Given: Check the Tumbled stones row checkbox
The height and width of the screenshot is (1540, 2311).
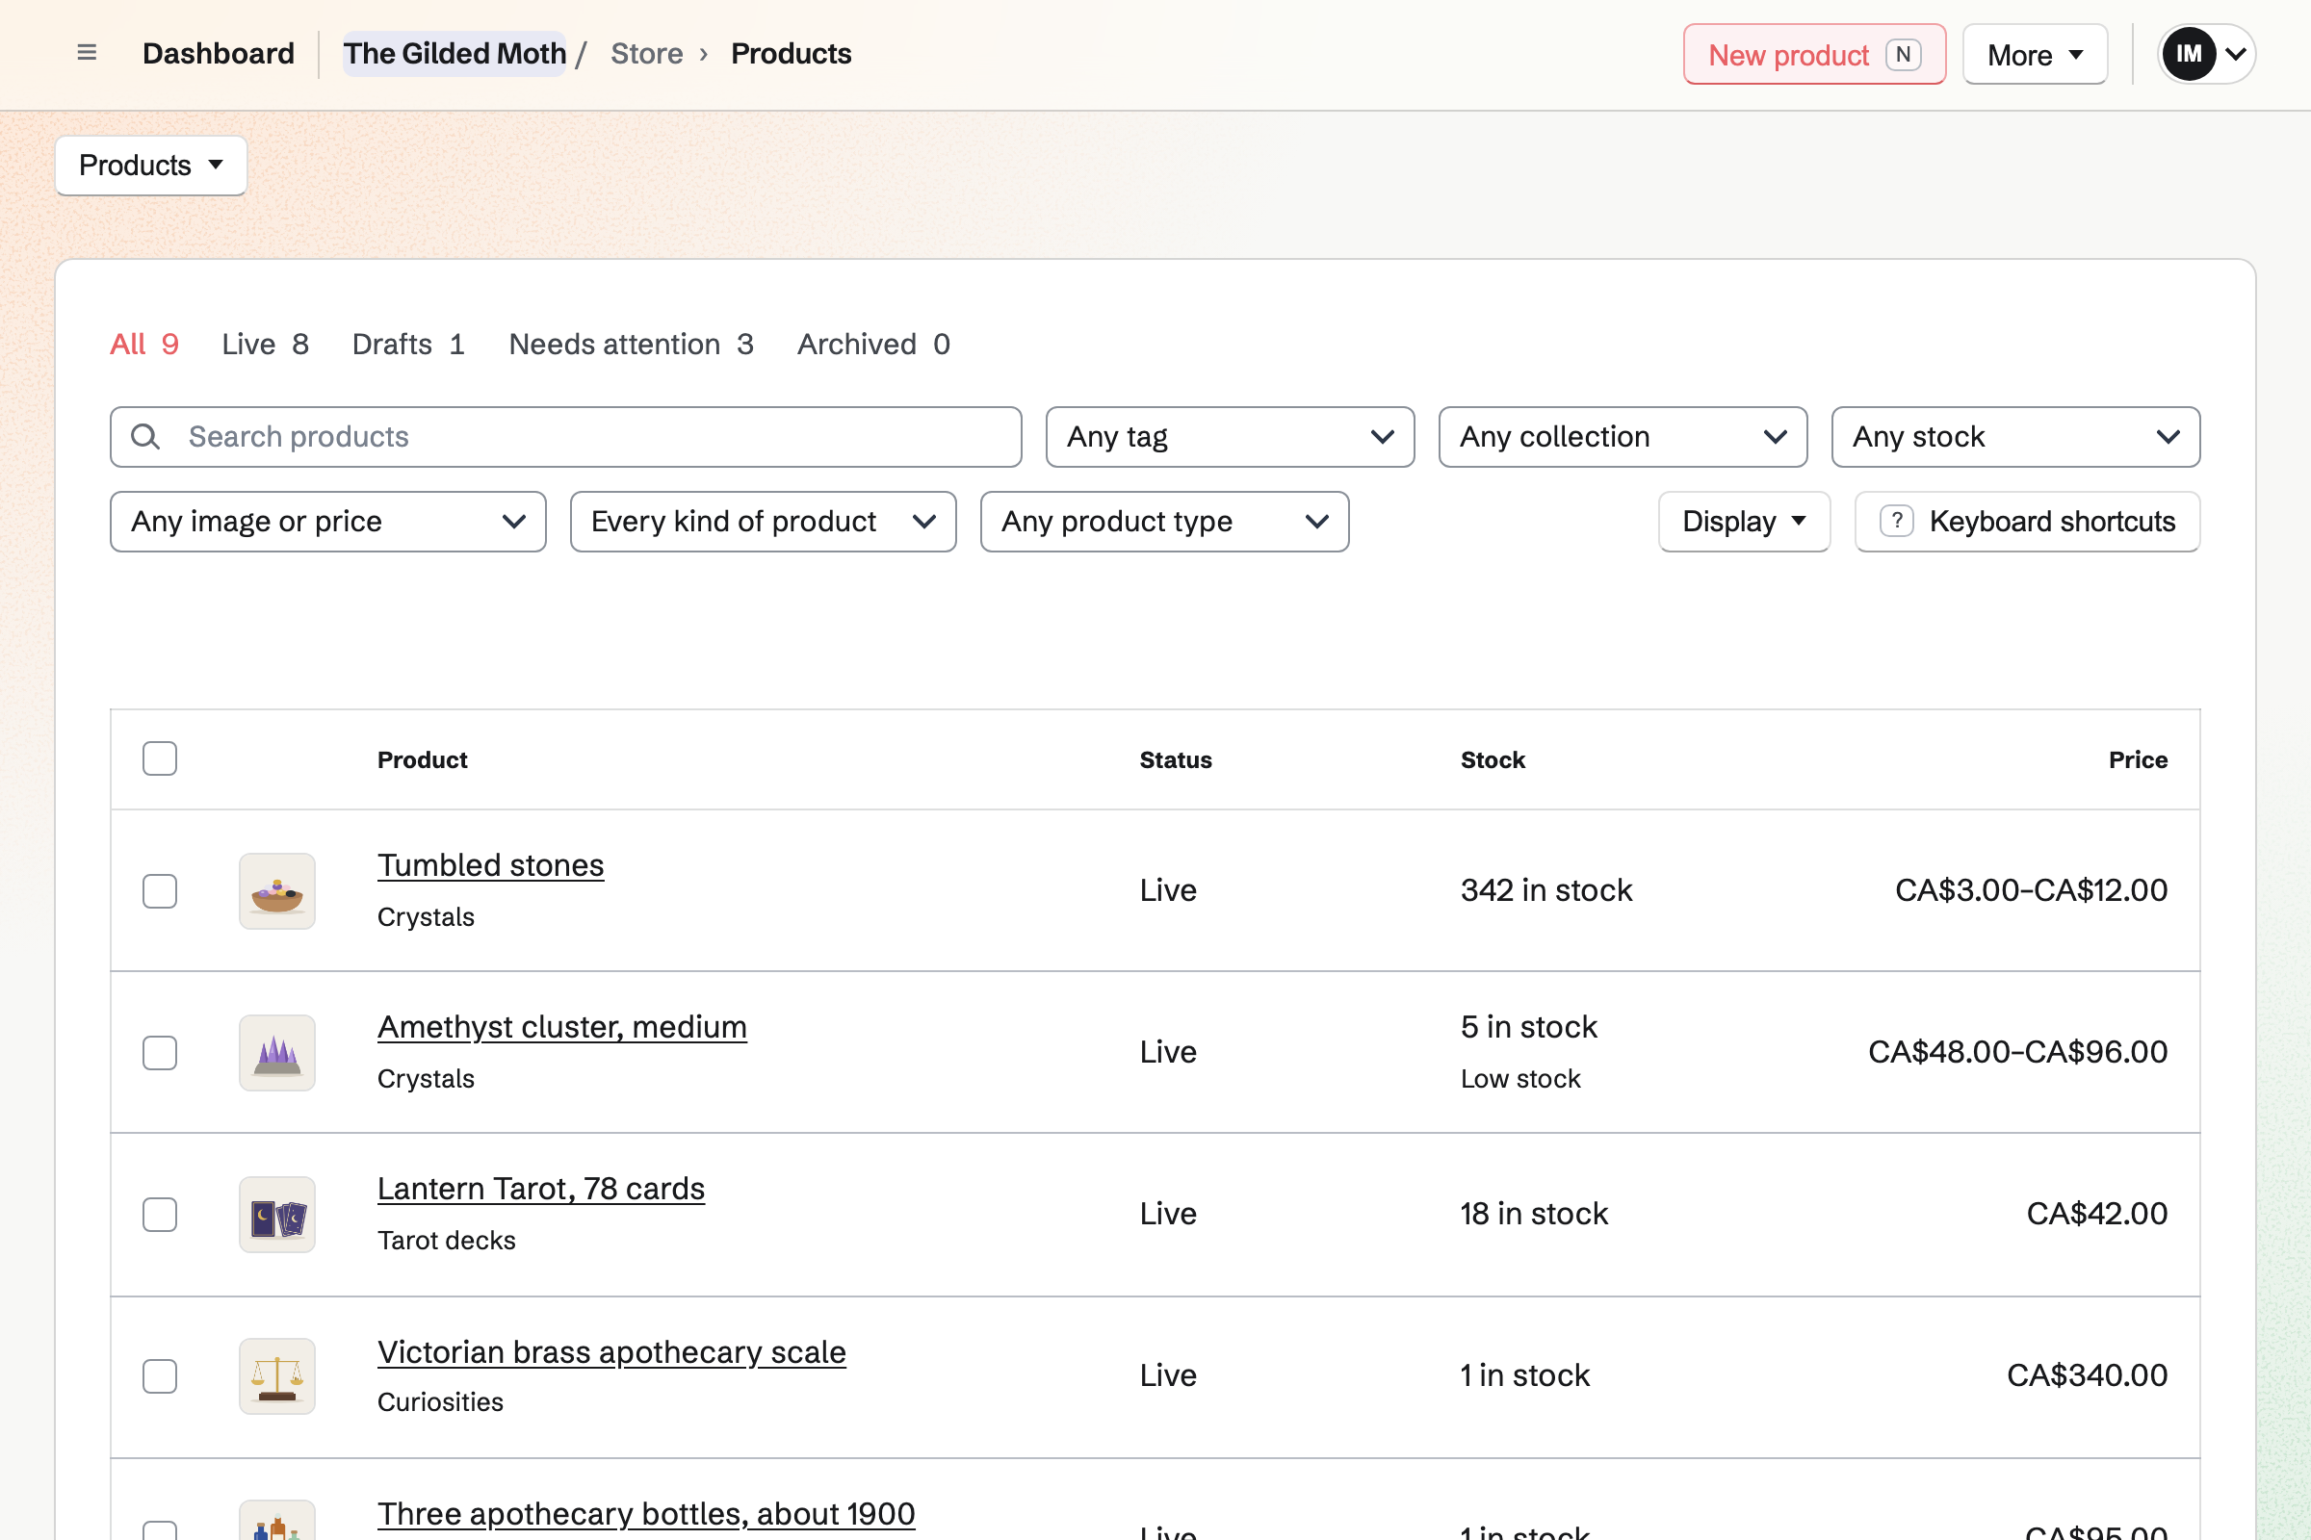Looking at the screenshot, I should pyautogui.click(x=159, y=891).
